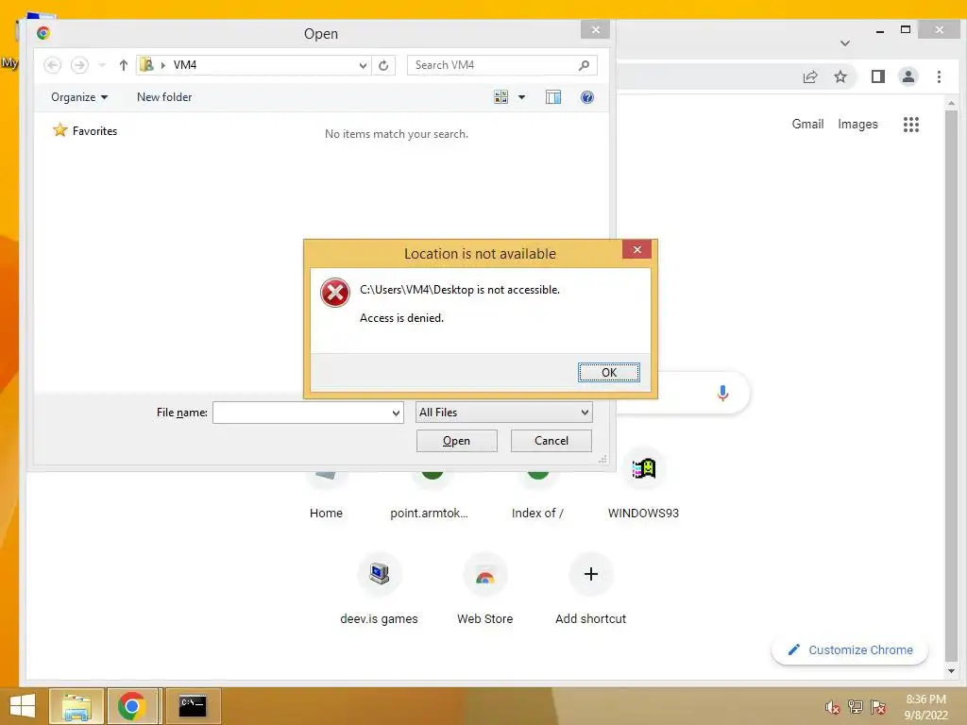Screen dimensions: 967x725
Task: Refresh the VM4 folder view
Action: click(x=383, y=65)
